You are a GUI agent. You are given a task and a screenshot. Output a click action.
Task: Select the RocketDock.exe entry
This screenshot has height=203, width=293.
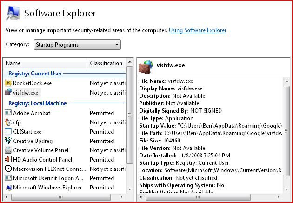32,83
